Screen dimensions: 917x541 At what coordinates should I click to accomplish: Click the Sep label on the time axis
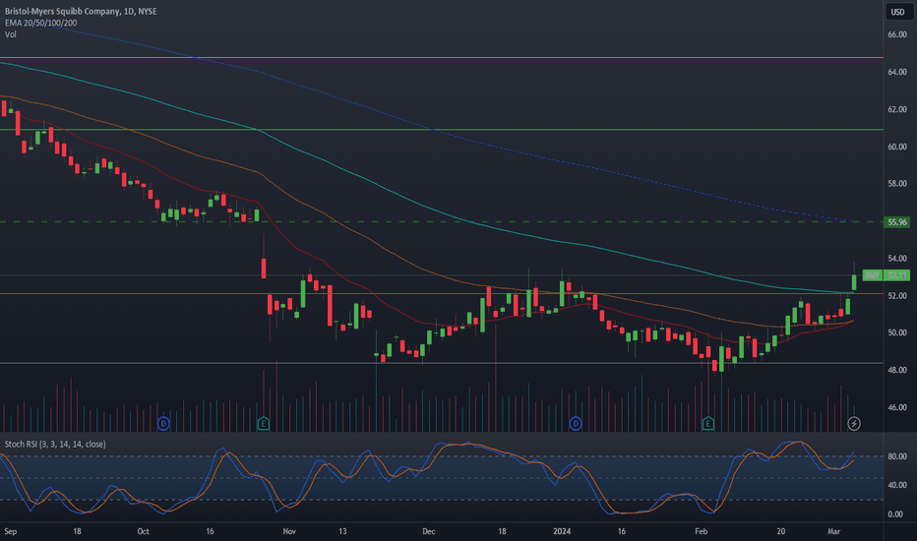(x=11, y=531)
